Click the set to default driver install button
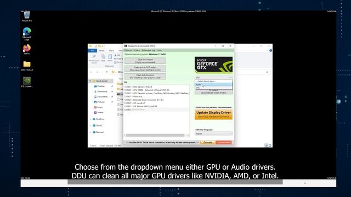 [x=213, y=91]
